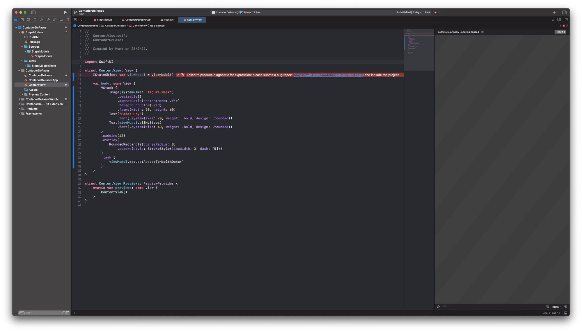Open editor options layout menu
The width and height of the screenshot is (582, 332).
[x=559, y=20]
